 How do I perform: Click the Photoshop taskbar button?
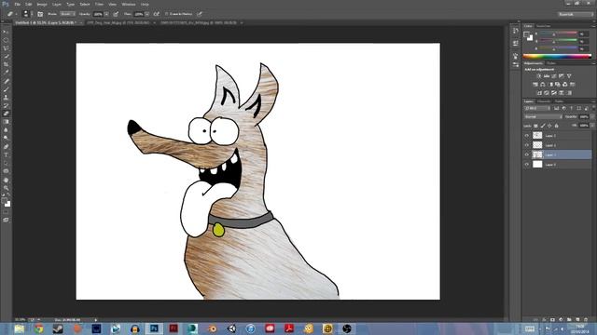154,328
